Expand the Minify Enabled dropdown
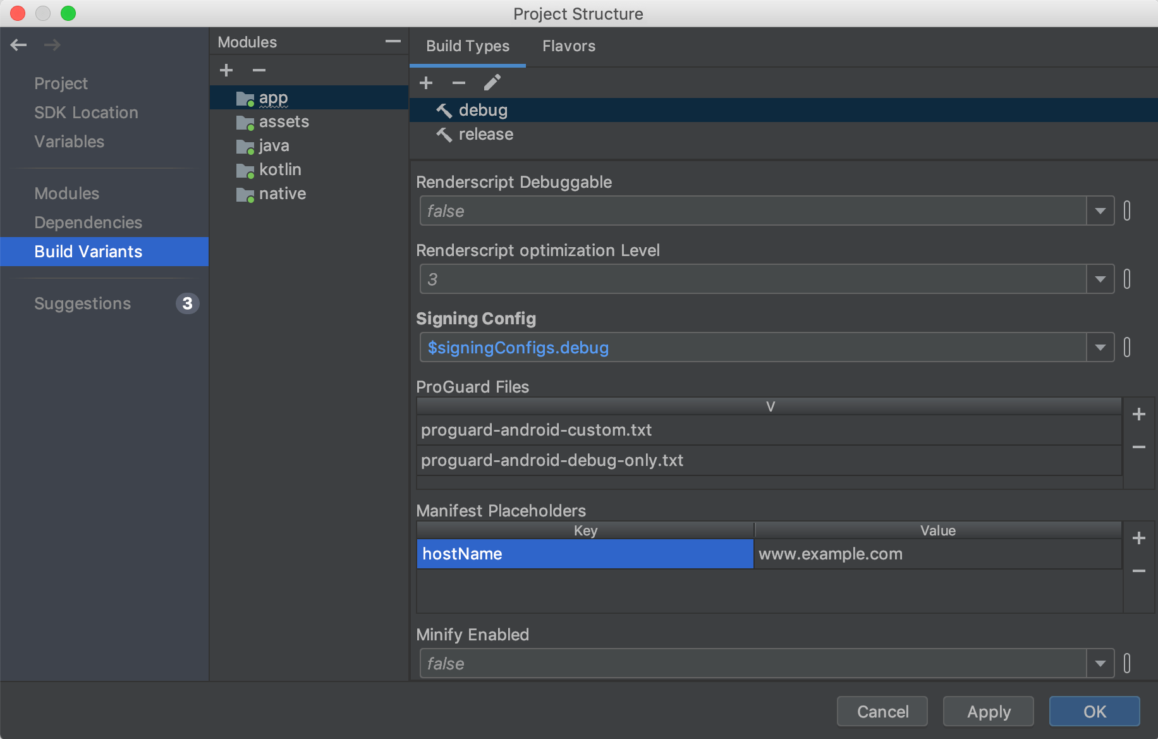Image resolution: width=1158 pixels, height=739 pixels. 1100,663
